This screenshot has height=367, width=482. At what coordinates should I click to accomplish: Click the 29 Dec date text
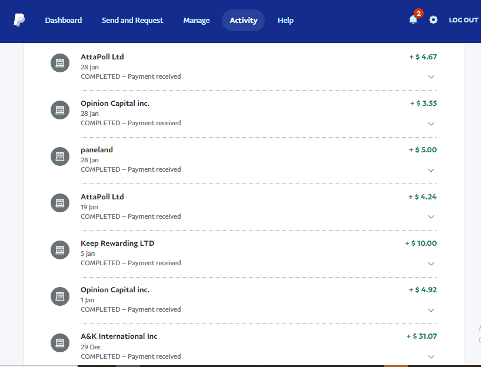click(91, 347)
